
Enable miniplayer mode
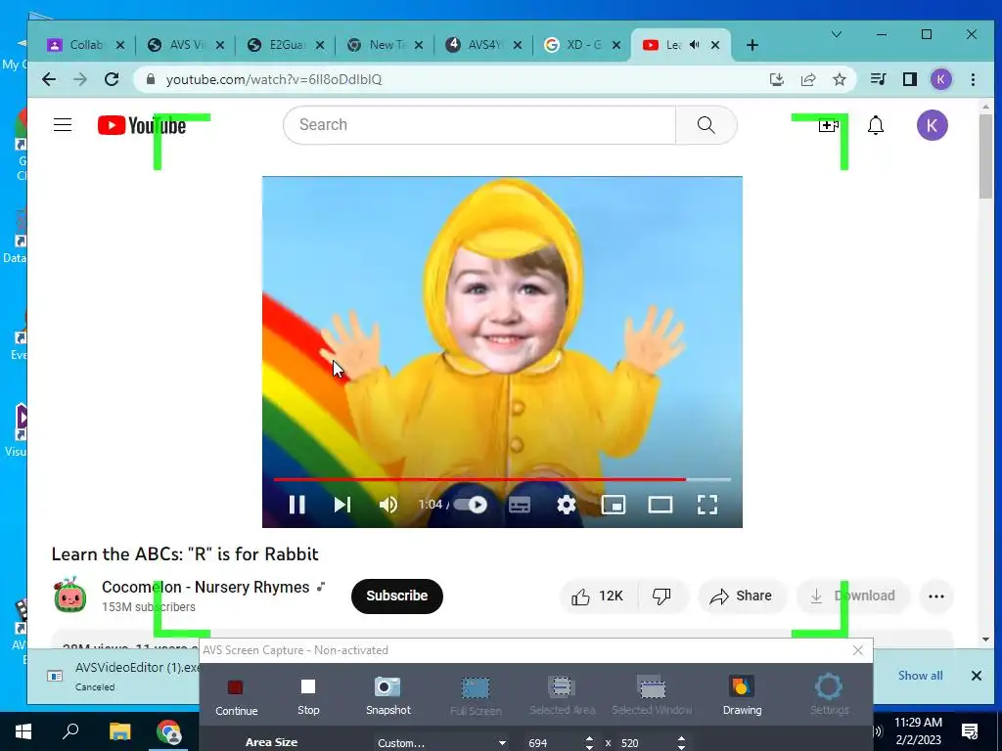click(613, 505)
